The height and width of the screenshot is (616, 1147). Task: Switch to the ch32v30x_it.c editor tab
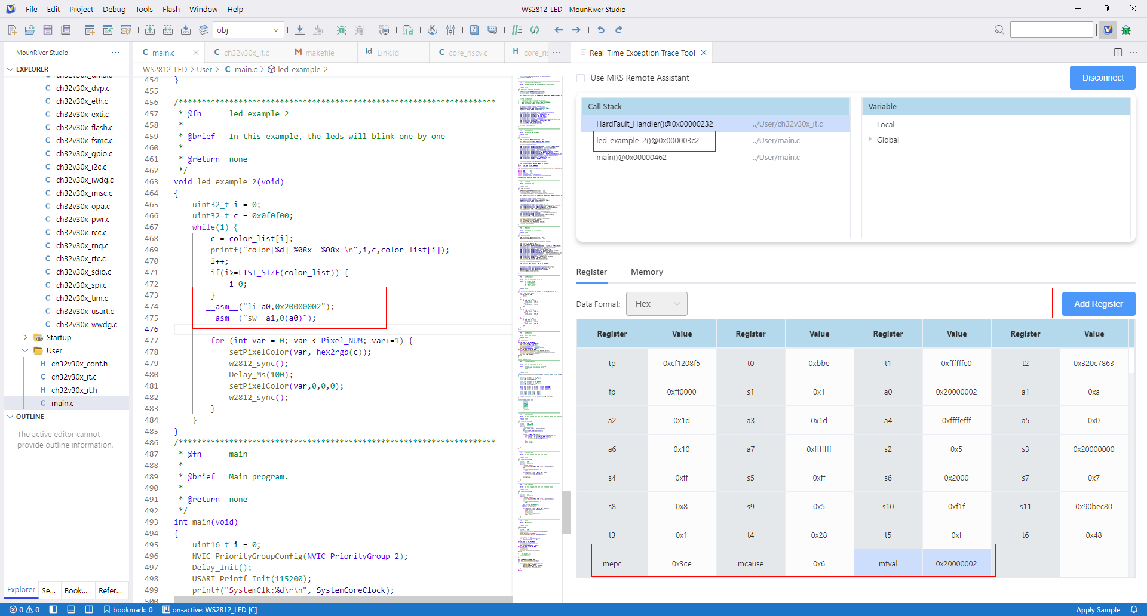coord(246,53)
